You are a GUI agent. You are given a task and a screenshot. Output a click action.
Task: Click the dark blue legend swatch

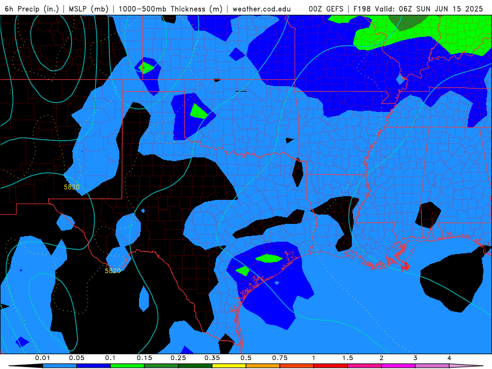[x=93, y=366]
